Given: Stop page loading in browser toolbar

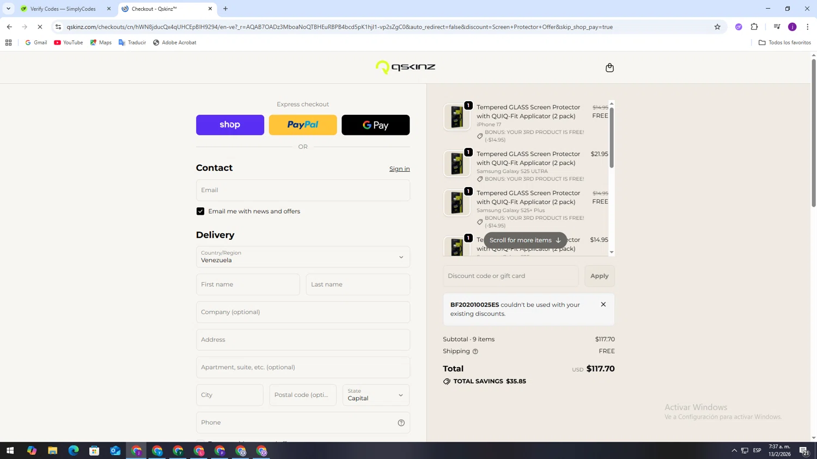Looking at the screenshot, I should tap(40, 27).
